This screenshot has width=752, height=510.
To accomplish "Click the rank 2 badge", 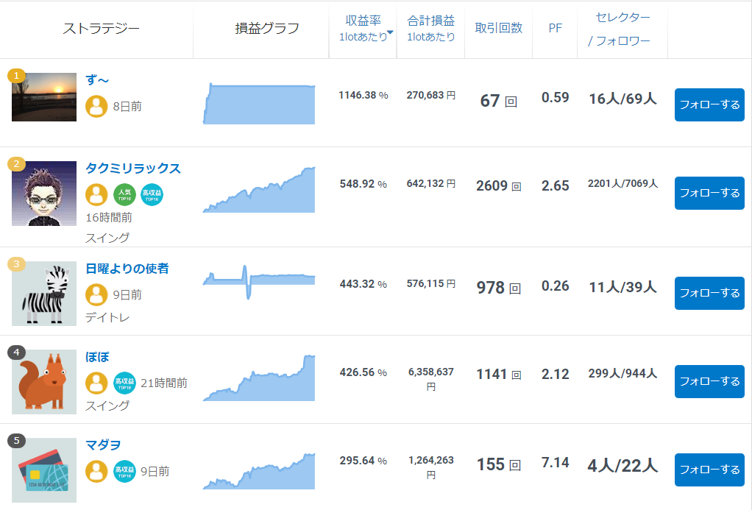I will coord(16,164).
